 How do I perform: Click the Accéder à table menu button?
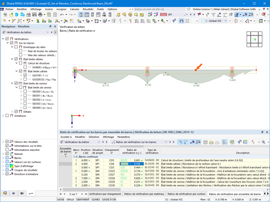coord(66,137)
